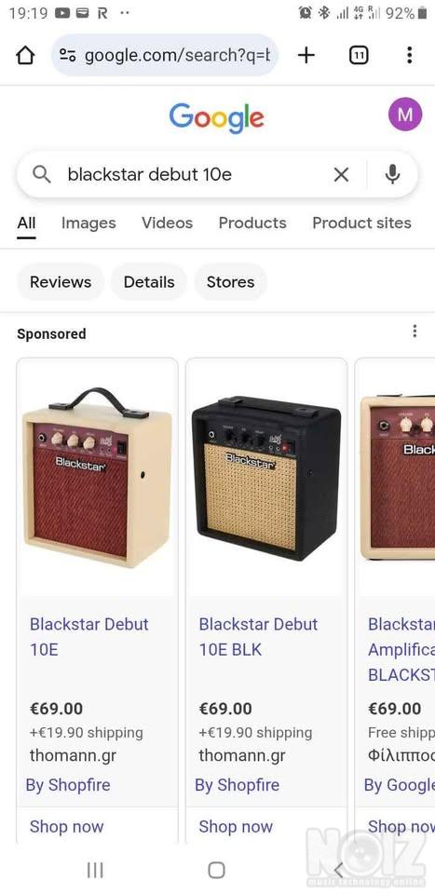Viewport: 435px width, 894px height.
Task: Tap the site info icon in address bar
Action: (x=68, y=55)
